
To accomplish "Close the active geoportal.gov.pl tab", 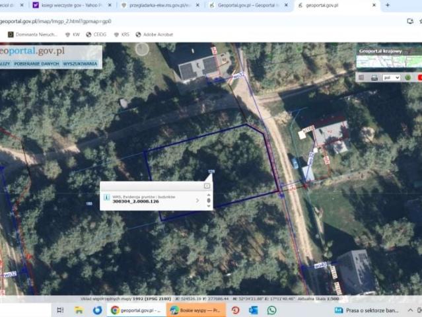I will tap(374, 5).
